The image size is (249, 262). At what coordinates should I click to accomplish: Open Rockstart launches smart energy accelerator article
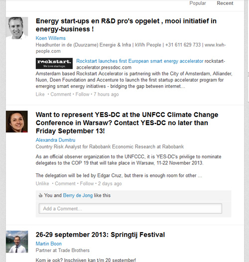click(x=140, y=61)
